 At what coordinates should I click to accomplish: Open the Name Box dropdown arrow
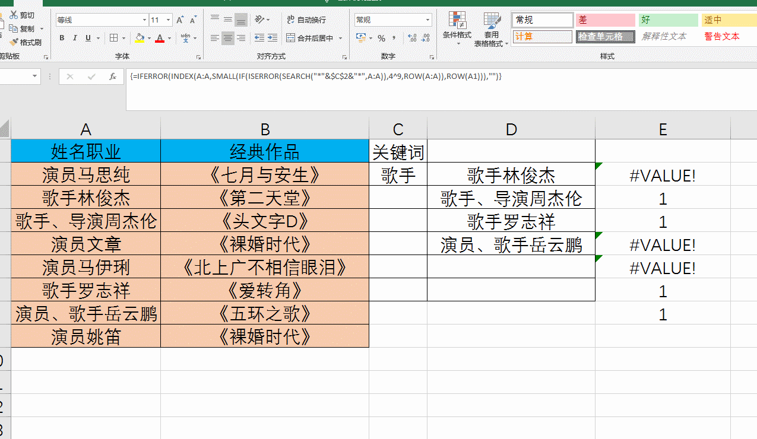click(35, 77)
